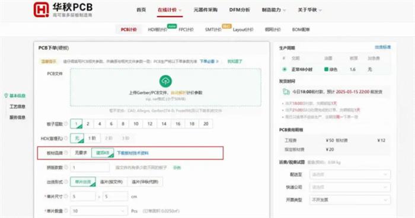Click the info icon next to HDI(盲埋孔)
The height and width of the screenshot is (218, 415).
(66, 138)
